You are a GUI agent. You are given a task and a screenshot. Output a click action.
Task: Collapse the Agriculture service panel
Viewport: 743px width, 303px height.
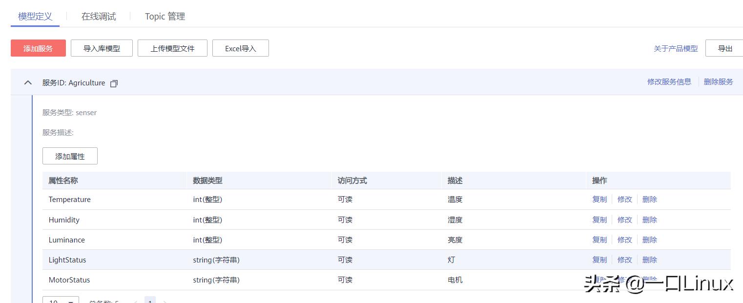point(28,82)
